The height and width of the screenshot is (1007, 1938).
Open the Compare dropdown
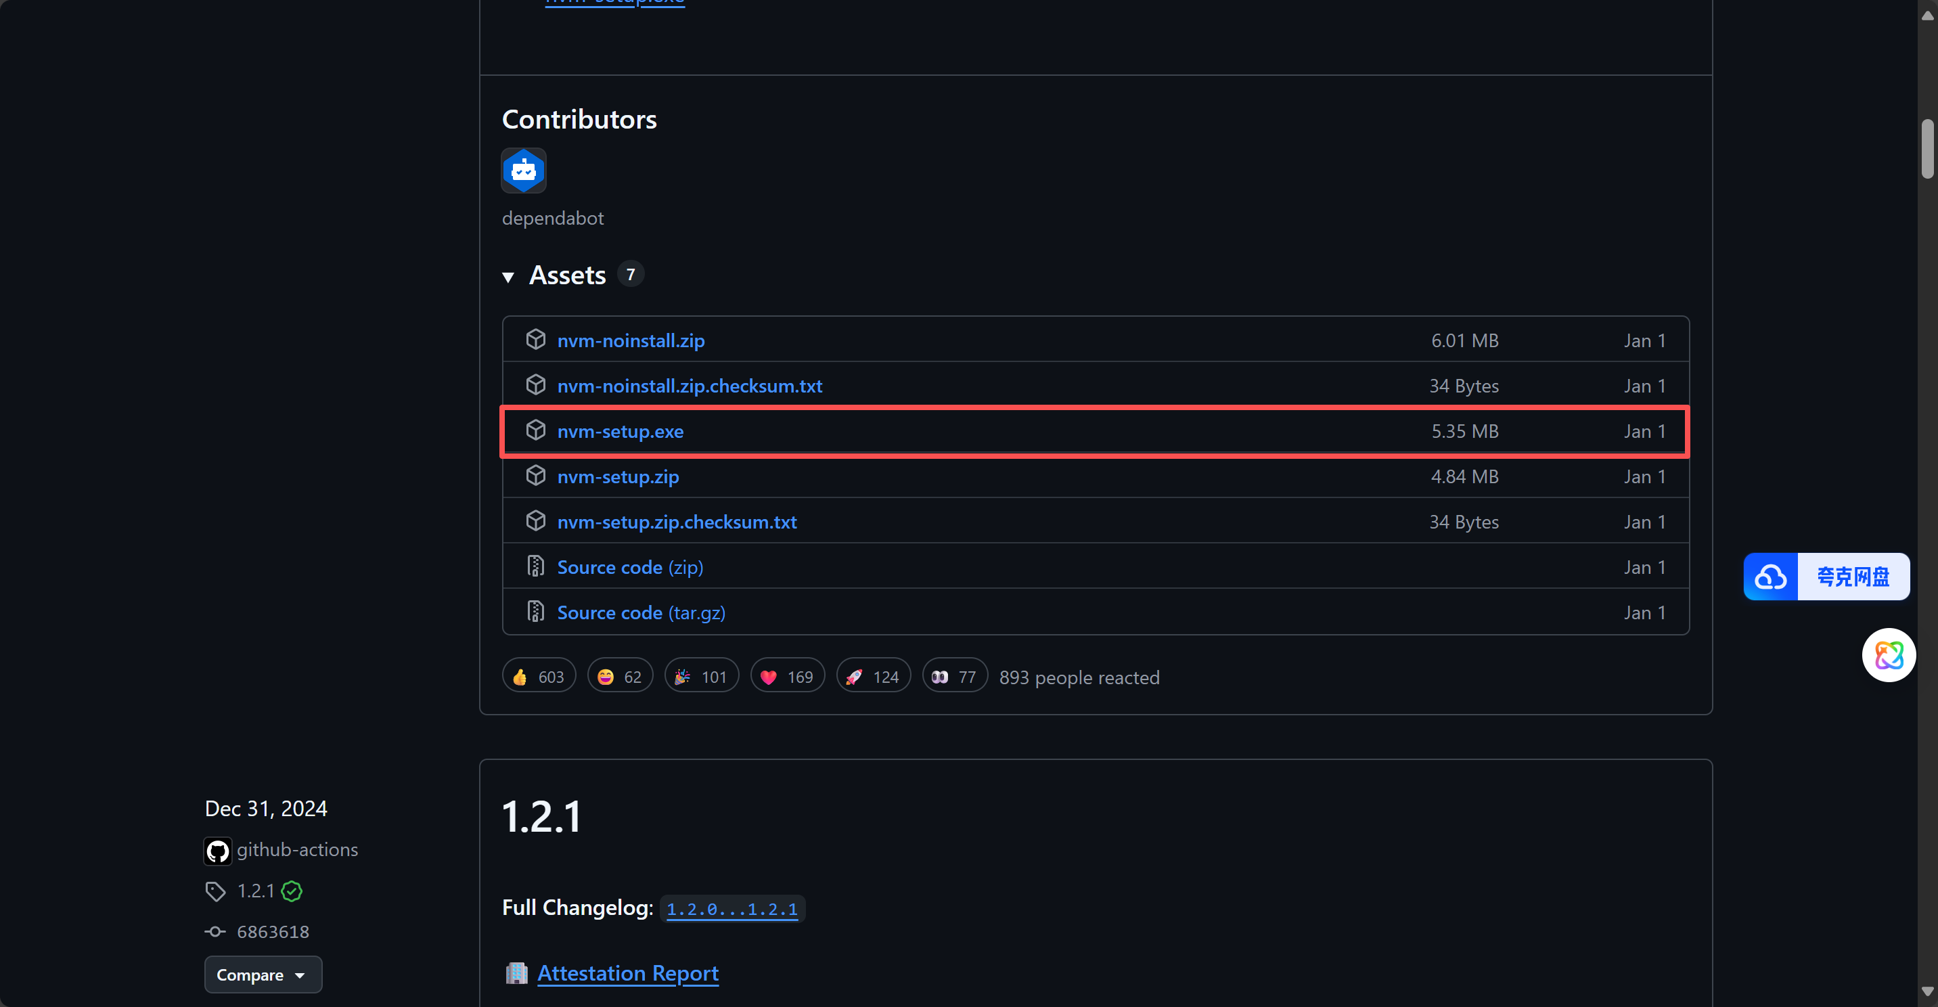pyautogui.click(x=263, y=975)
